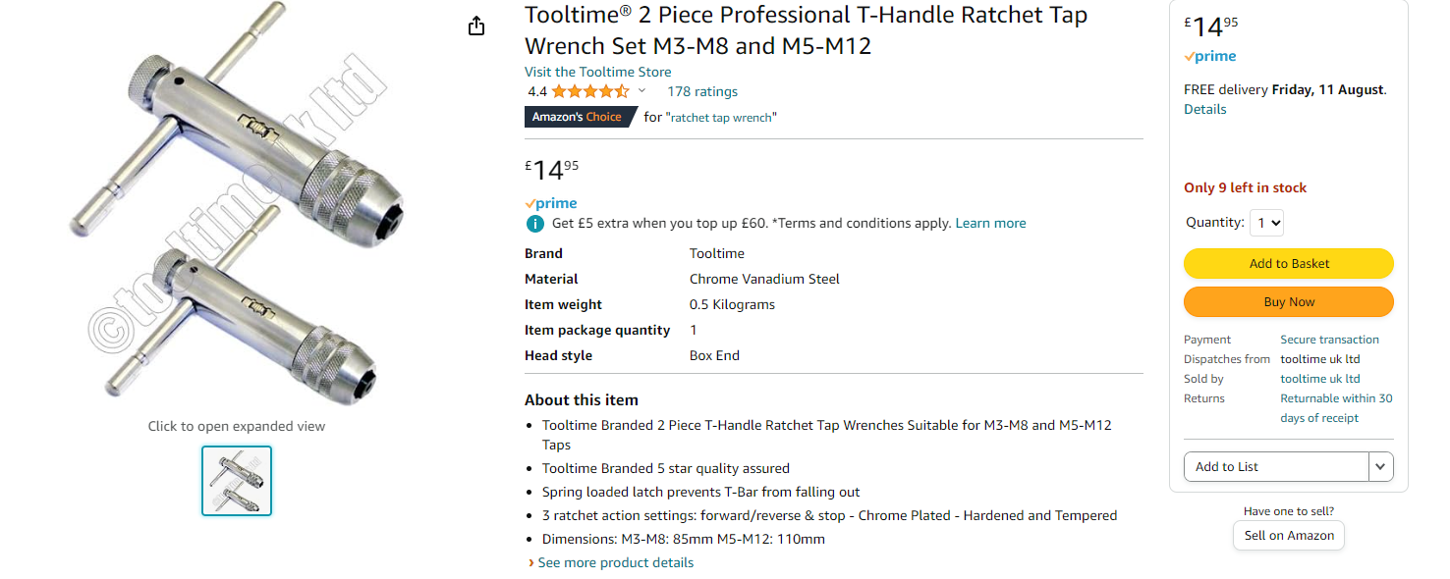Click the share icon above product image
Image resolution: width=1450 pixels, height=579 pixels.
pos(476,26)
